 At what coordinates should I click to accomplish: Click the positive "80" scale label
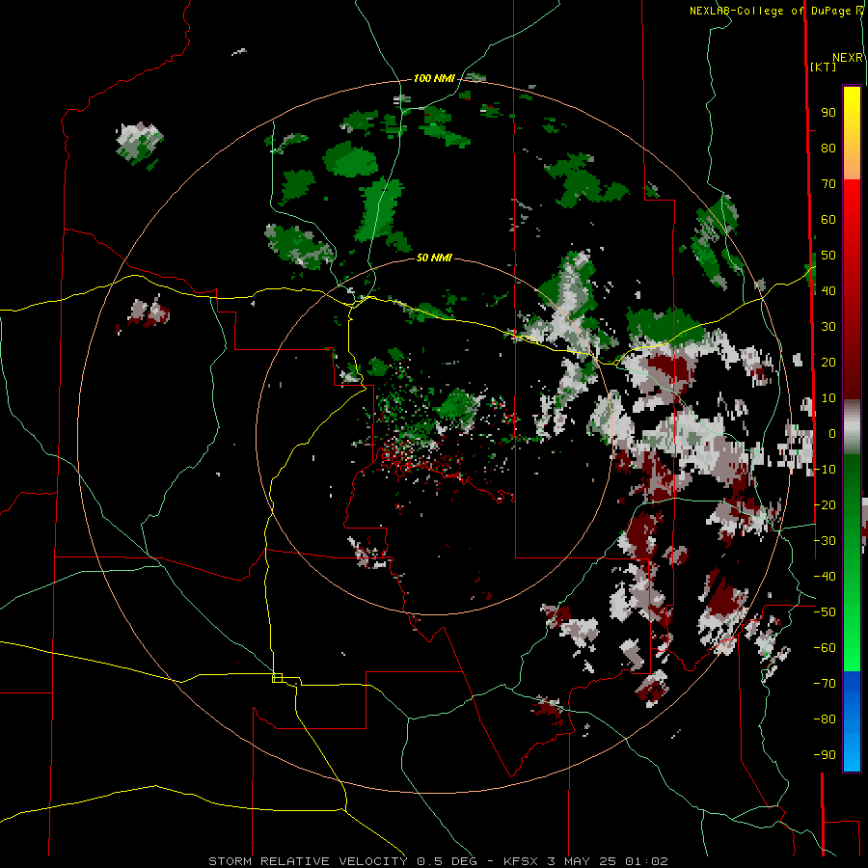point(828,148)
